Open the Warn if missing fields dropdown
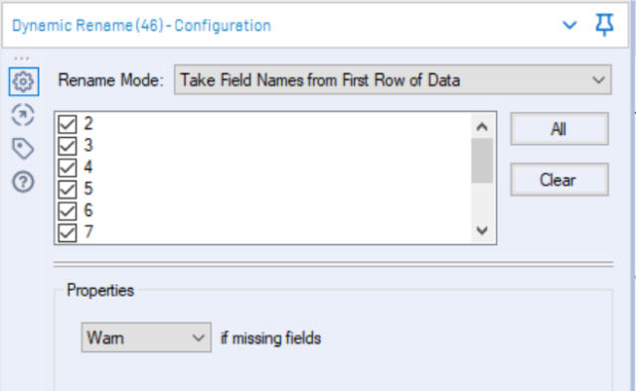The width and height of the screenshot is (636, 391). [x=146, y=337]
